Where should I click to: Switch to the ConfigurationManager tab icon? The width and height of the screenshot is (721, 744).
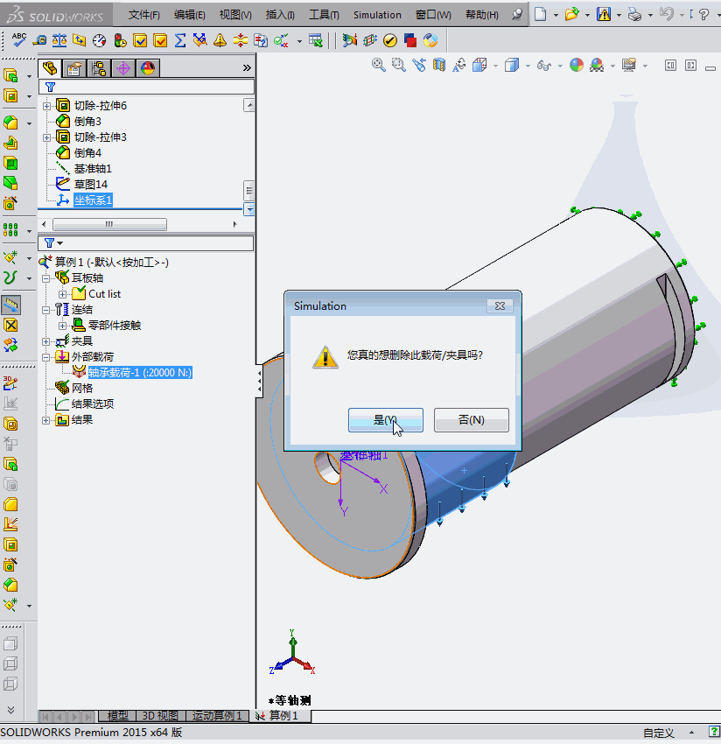click(99, 68)
